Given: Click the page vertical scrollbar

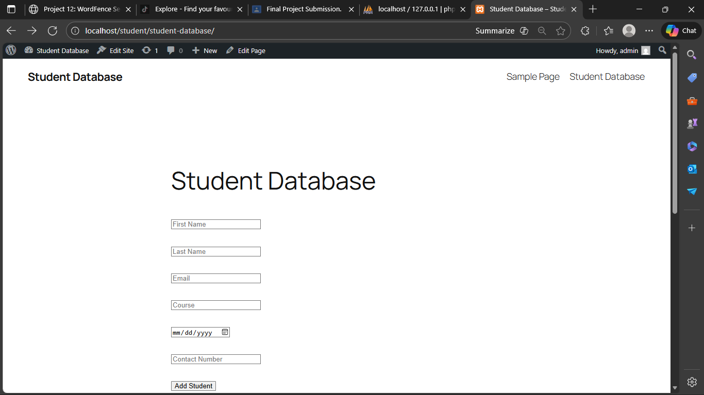Looking at the screenshot, I should pyautogui.click(x=675, y=134).
